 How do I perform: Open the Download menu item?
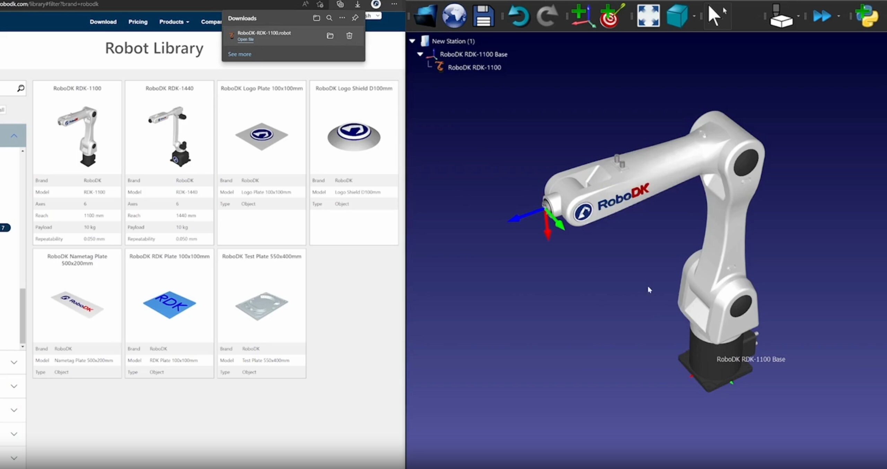coord(103,22)
